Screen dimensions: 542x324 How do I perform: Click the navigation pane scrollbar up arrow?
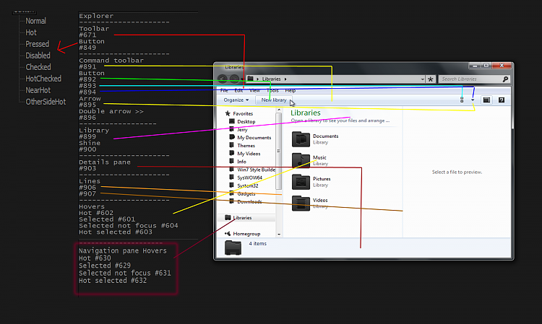point(279,110)
